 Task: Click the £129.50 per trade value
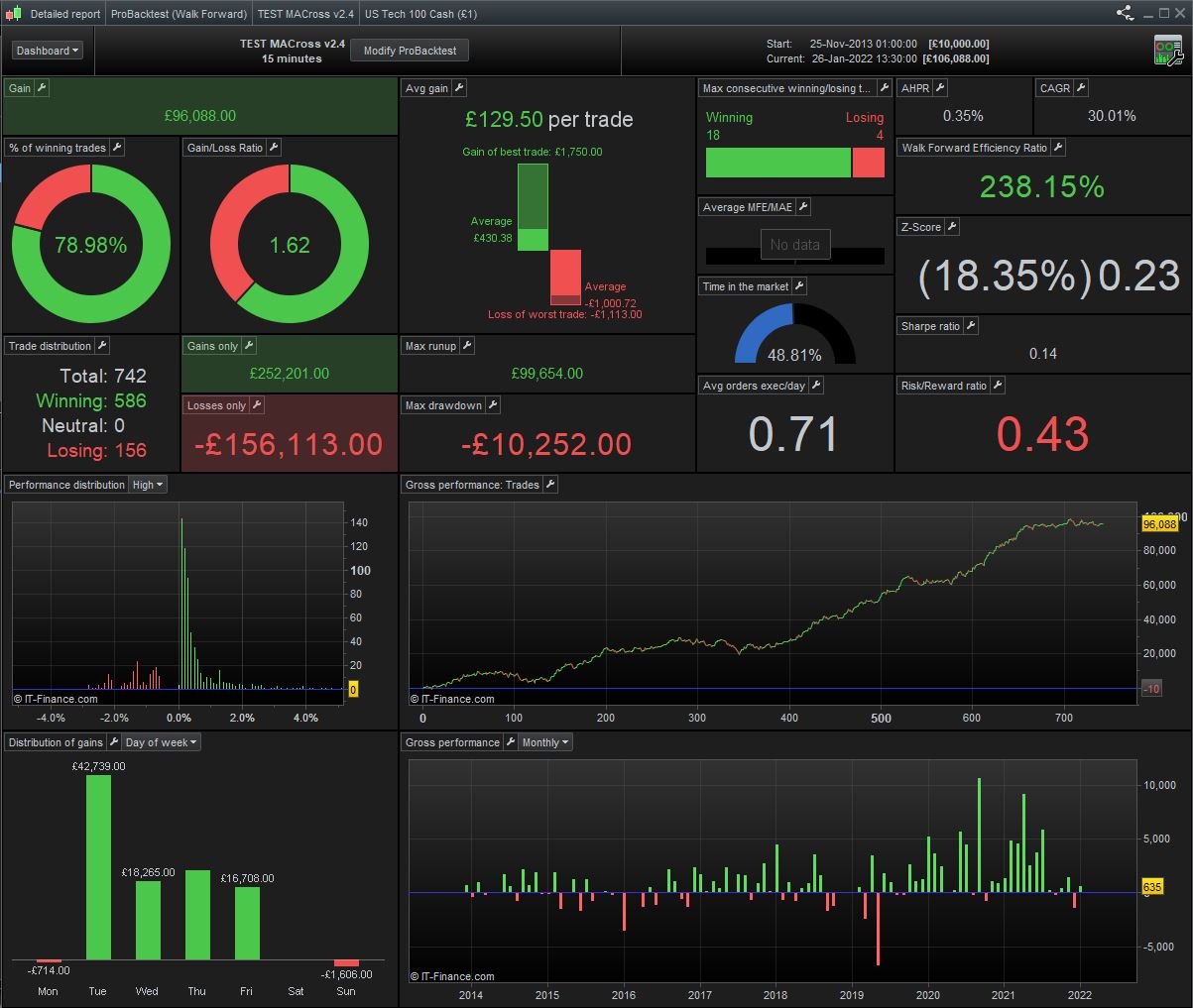(548, 120)
